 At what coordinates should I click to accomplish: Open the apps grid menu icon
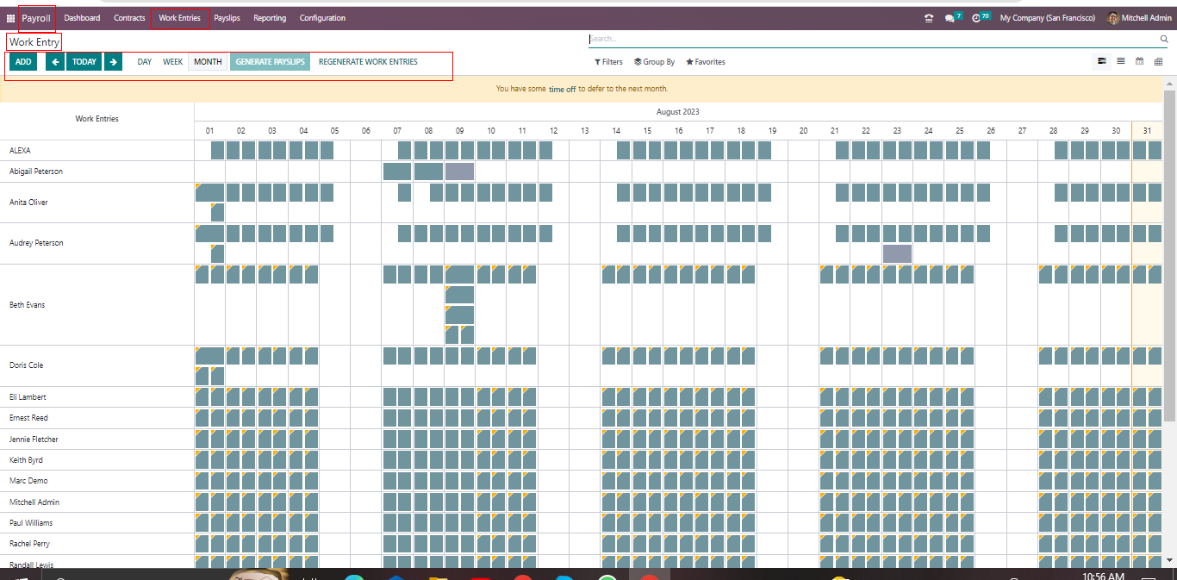click(10, 18)
